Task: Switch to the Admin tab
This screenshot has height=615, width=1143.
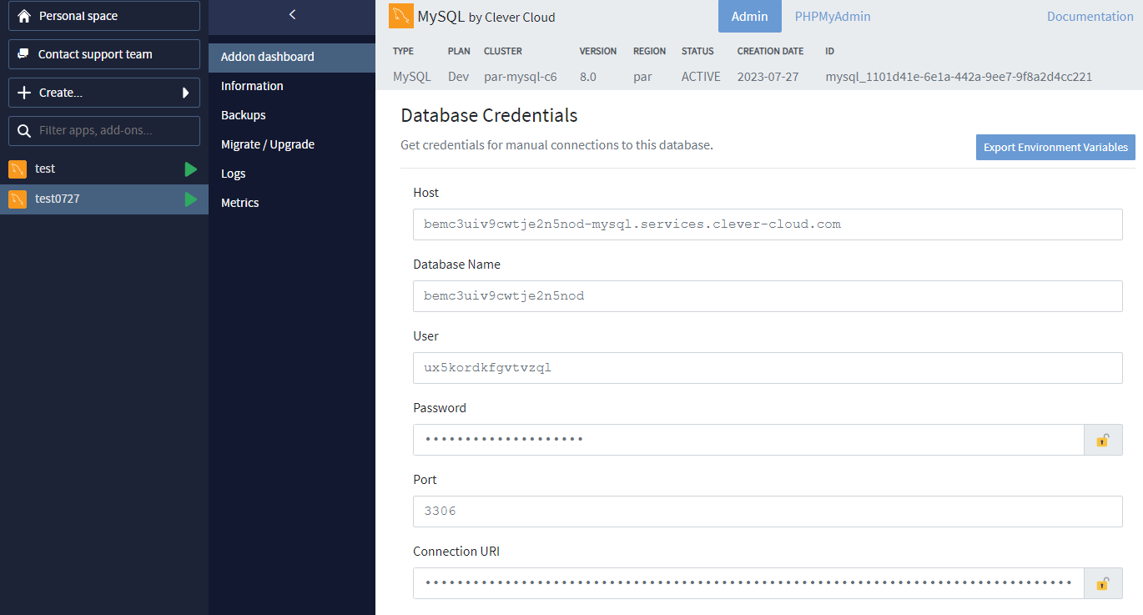Action: [749, 17]
